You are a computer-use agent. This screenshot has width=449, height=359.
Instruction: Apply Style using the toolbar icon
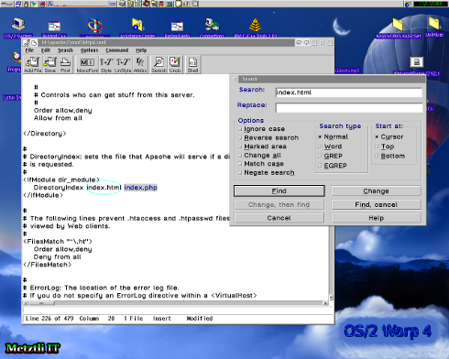[106, 64]
